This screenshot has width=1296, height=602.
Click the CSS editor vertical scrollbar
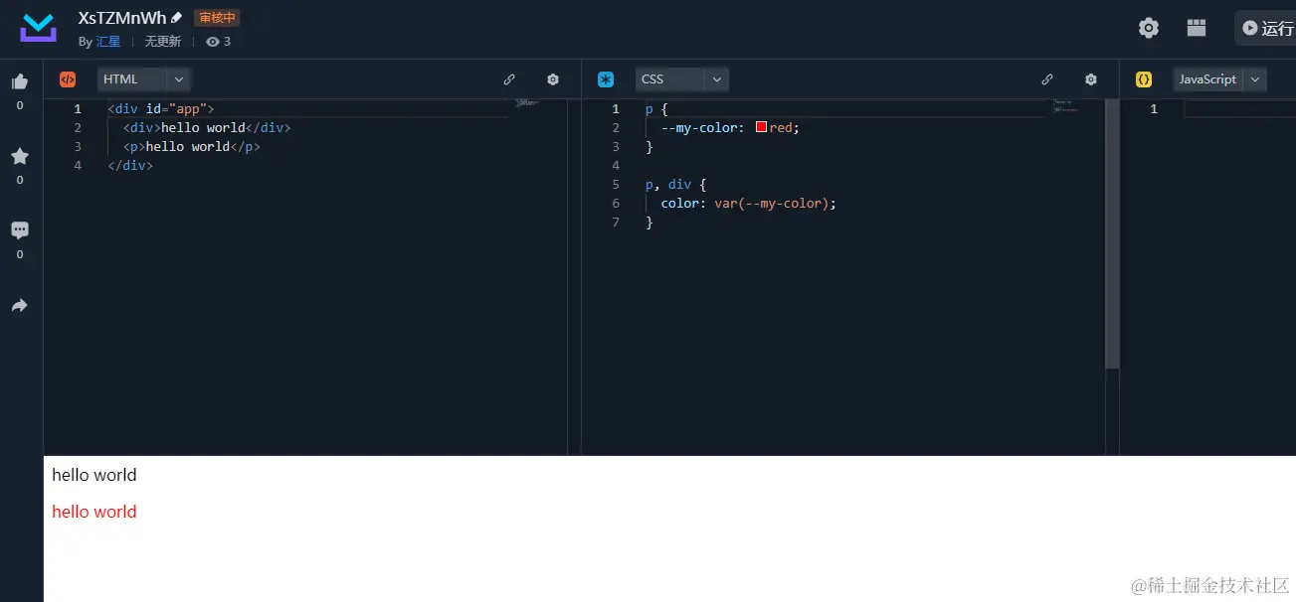pos(1112,234)
